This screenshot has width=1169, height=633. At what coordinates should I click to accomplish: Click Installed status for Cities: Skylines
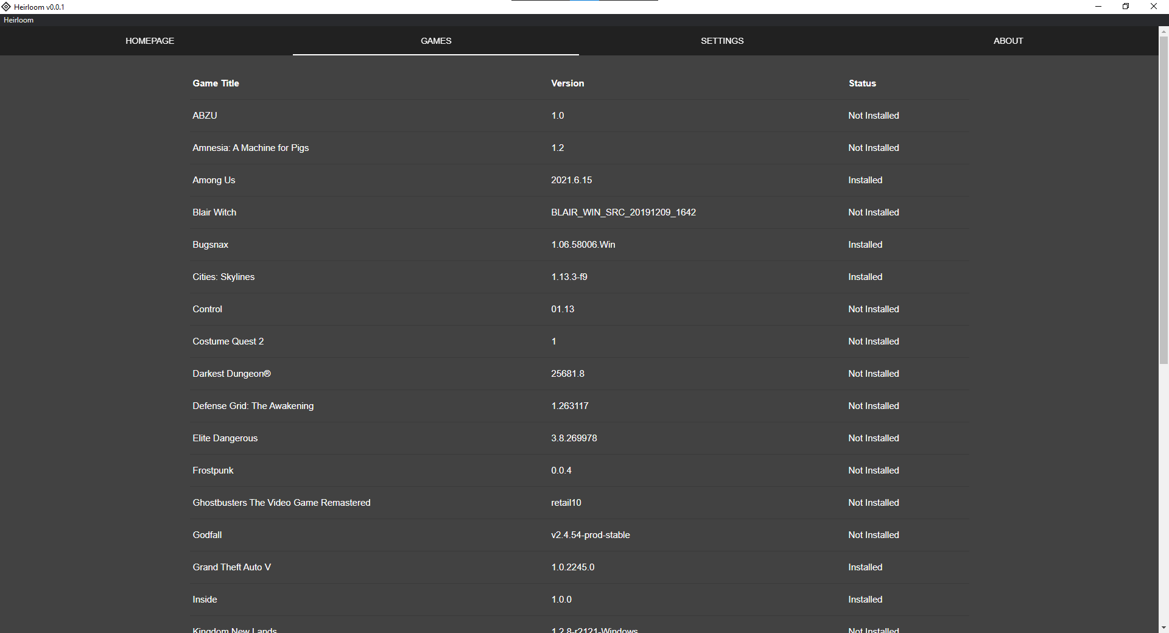pos(865,277)
